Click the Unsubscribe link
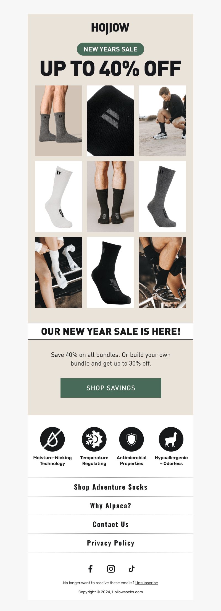Image resolution: width=221 pixels, height=611 pixels. click(146, 583)
